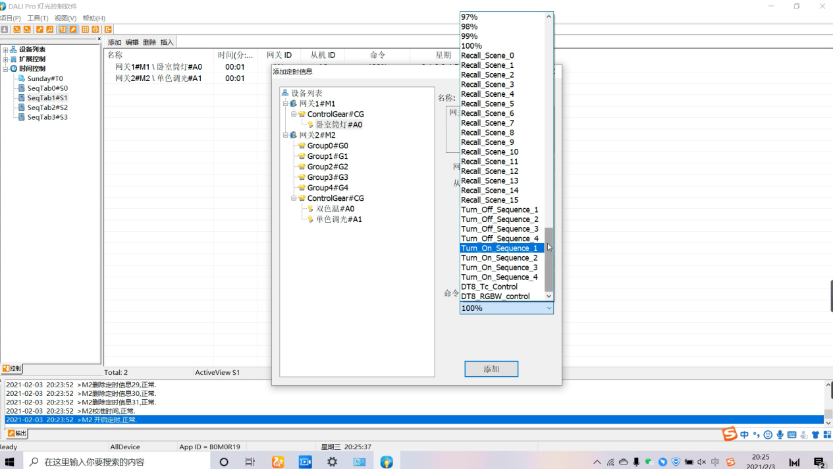Open DALI Pro lightbulb icon in taskbar
The image size is (833, 469).
(387, 462)
